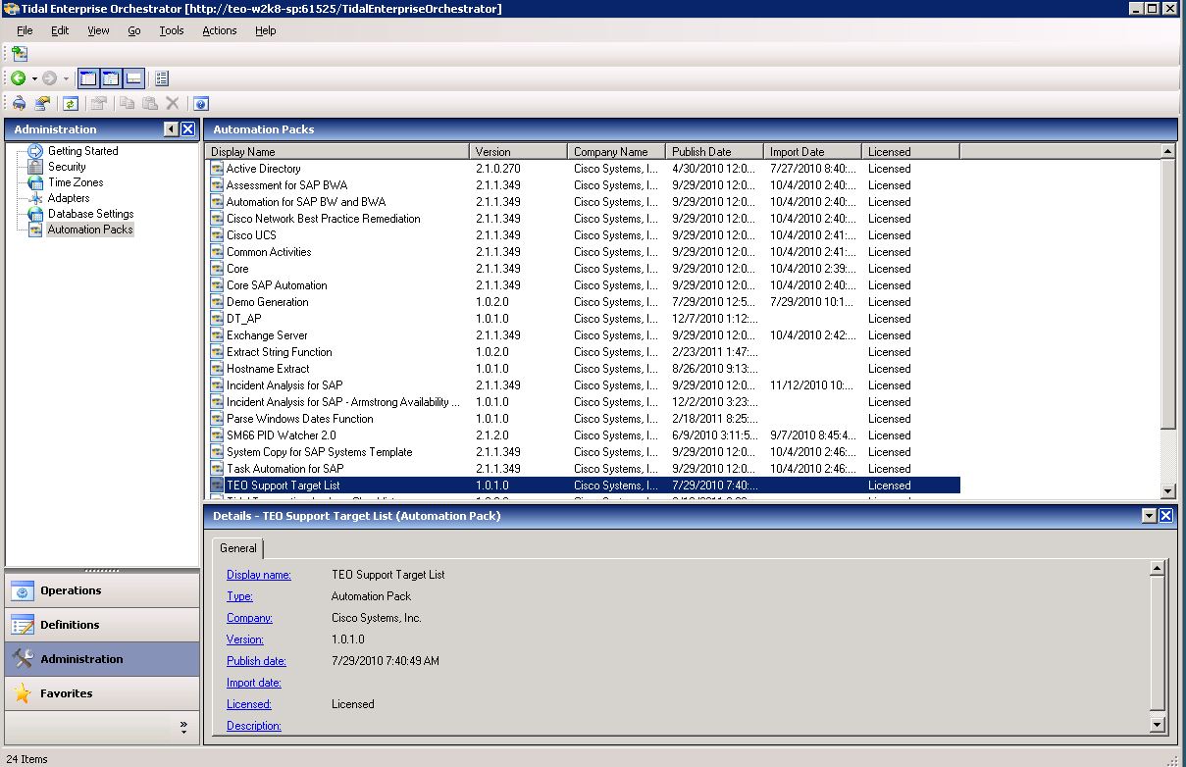Sort by the Publish Date column header
1186x767 pixels.
[715, 152]
